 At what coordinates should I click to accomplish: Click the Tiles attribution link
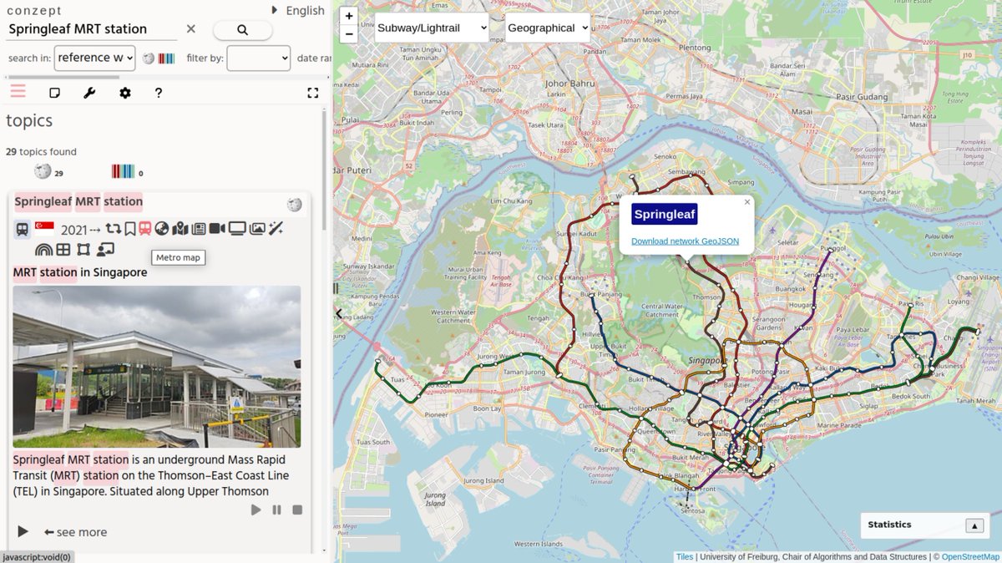click(x=685, y=556)
